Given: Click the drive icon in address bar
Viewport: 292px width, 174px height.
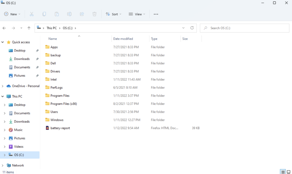Looking at the screenshot, I should click(39, 28).
